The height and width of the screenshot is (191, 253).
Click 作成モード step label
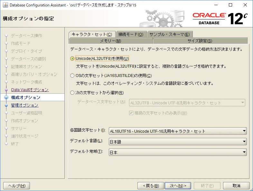point(21,43)
